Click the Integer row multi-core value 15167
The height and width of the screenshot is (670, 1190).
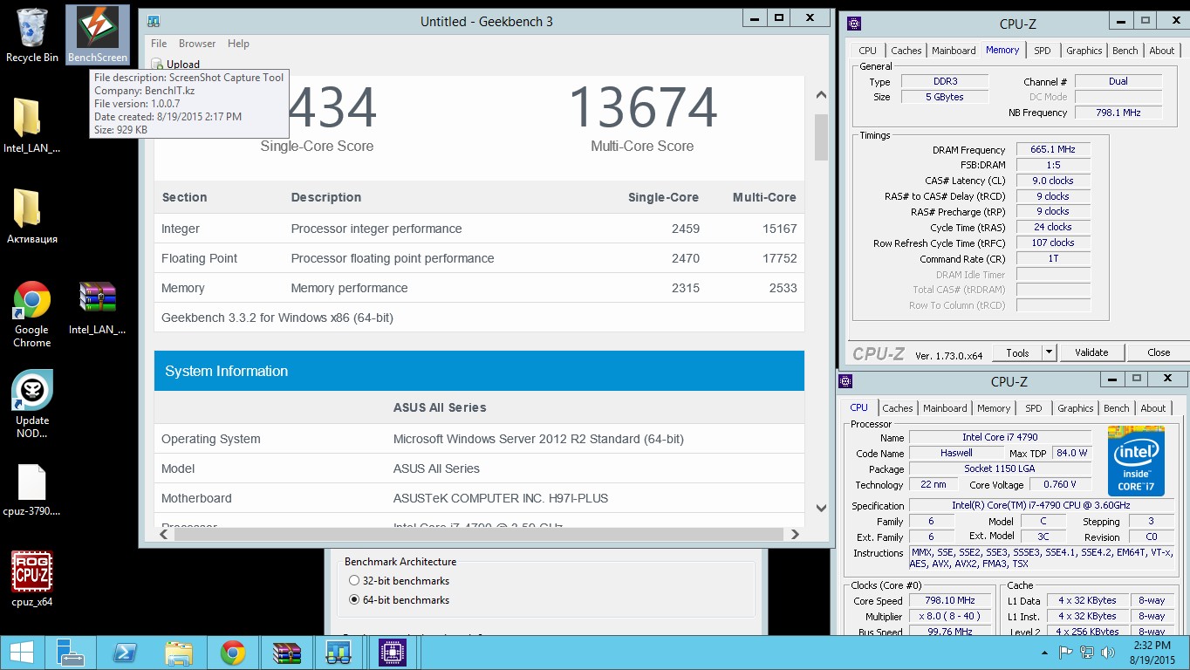[x=779, y=229]
